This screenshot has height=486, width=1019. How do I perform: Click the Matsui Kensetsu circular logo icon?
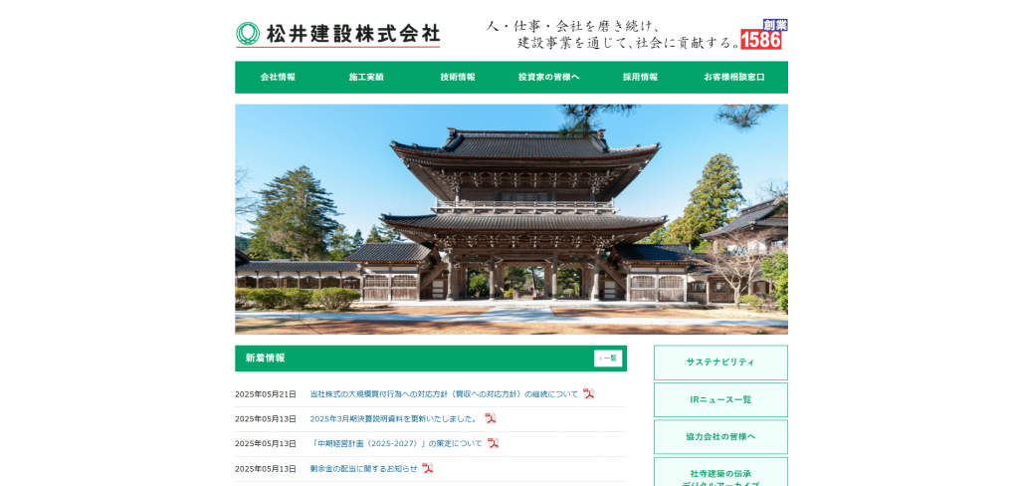[x=248, y=34]
